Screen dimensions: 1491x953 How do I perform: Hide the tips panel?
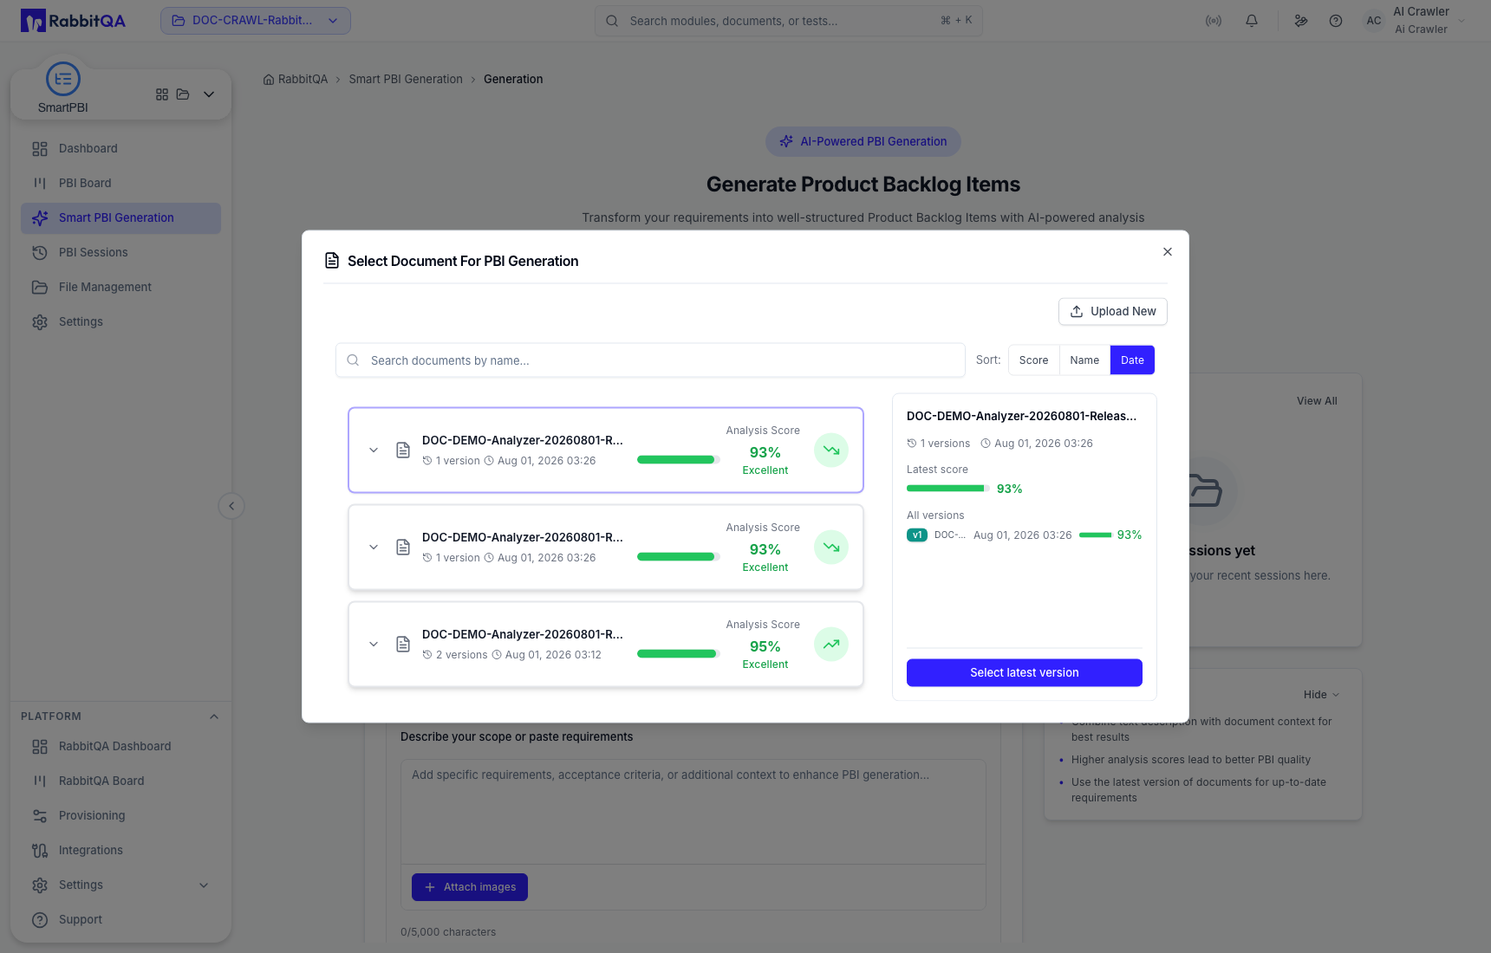click(x=1322, y=695)
